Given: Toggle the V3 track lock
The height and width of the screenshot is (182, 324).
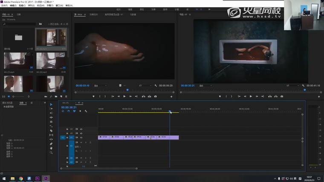Looking at the screenshot, I should 67,128.
